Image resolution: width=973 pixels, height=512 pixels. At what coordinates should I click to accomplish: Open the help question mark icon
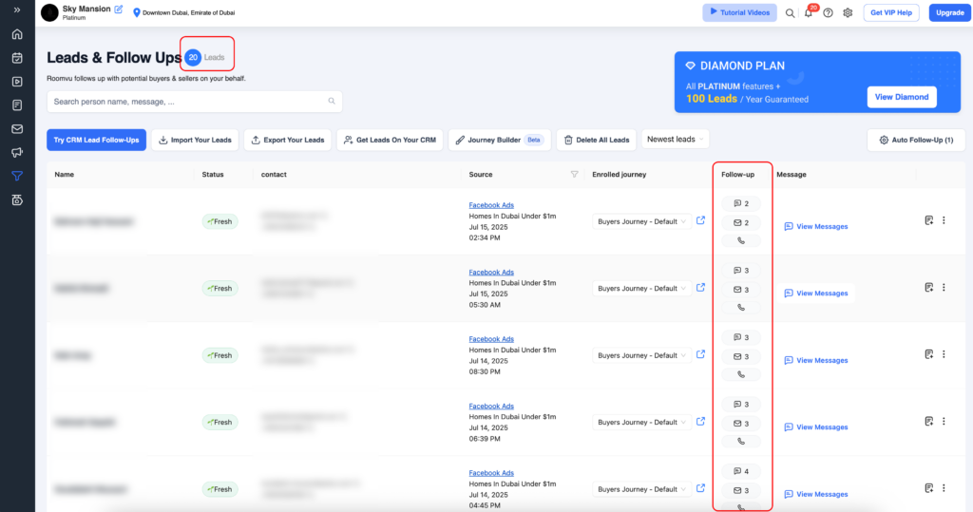[x=828, y=13]
